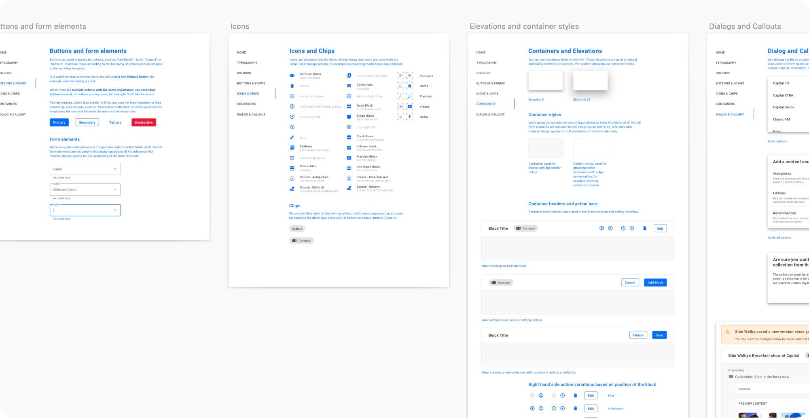
Task: Select the OpenInNewRounded icon
Action: tap(292, 158)
